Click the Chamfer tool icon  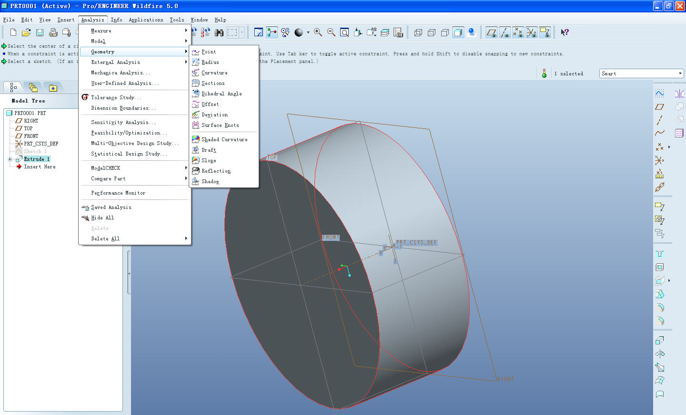coord(660,321)
